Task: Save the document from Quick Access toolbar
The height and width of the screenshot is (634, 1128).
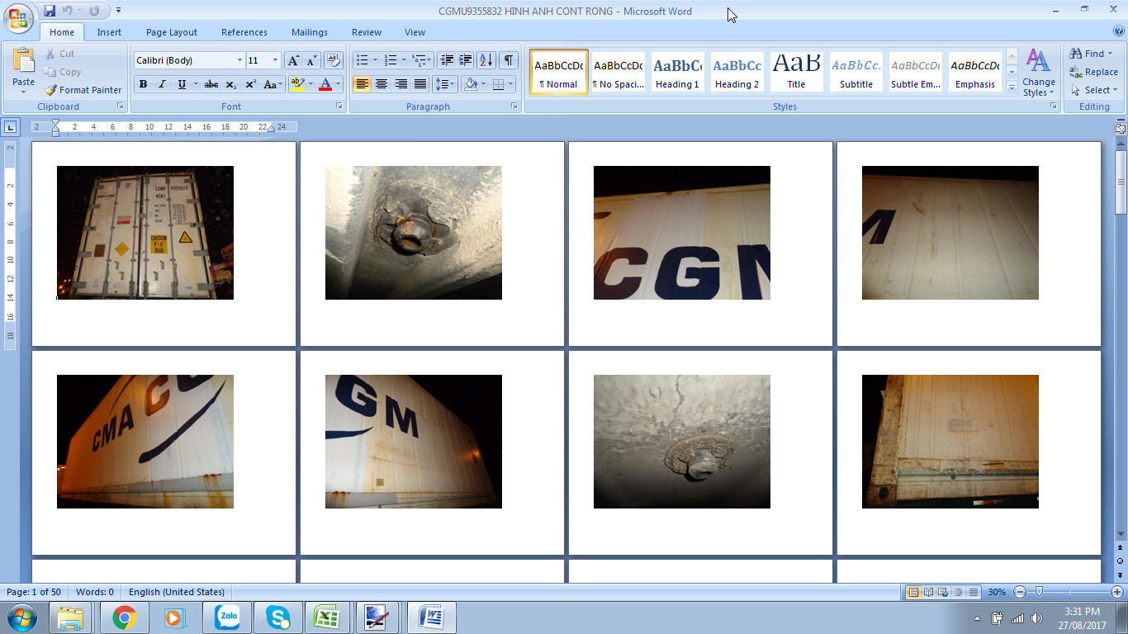Action: [x=50, y=11]
